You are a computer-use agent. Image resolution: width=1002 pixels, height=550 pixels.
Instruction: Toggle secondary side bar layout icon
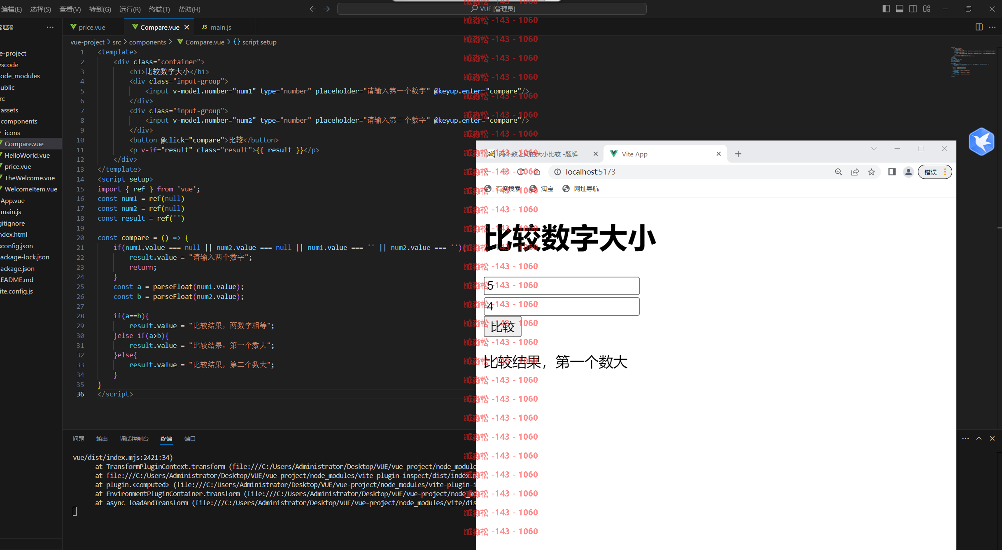click(913, 9)
